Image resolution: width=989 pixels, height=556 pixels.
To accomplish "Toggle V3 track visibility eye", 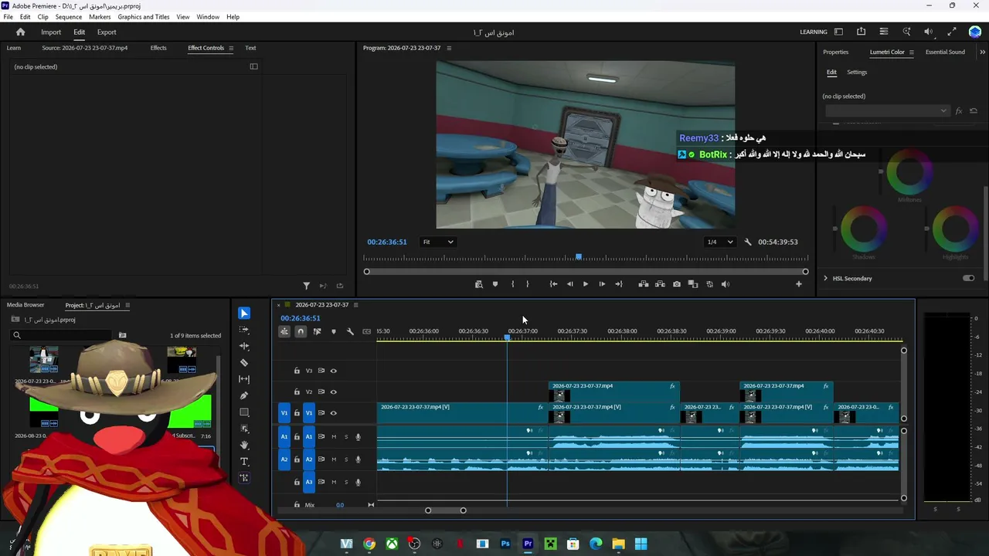I will coord(334,371).
